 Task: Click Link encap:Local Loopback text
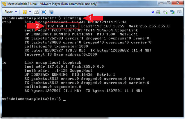point(53,63)
